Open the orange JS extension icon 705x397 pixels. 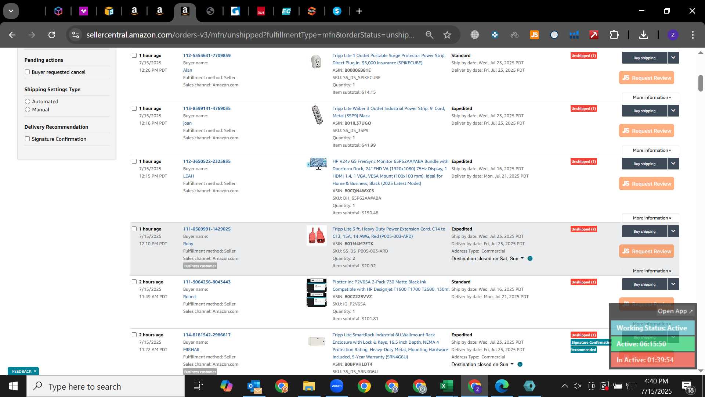[534, 35]
